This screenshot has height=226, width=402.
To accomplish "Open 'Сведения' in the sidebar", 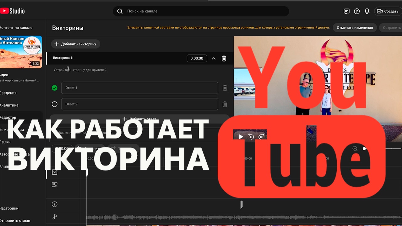I will (x=8, y=93).
